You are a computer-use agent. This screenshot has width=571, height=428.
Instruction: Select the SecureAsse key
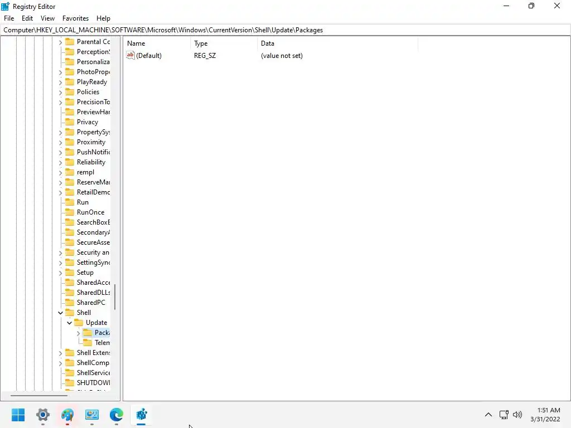pyautogui.click(x=93, y=242)
